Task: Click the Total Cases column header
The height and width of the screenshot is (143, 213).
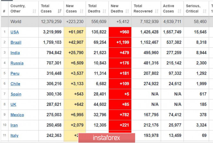Action: 51,8
